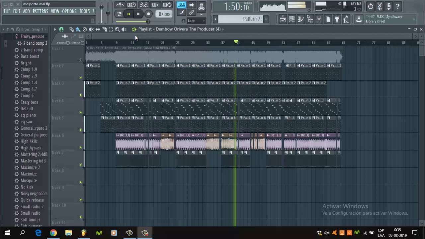Open playlist options menu arrow

click(x=55, y=29)
